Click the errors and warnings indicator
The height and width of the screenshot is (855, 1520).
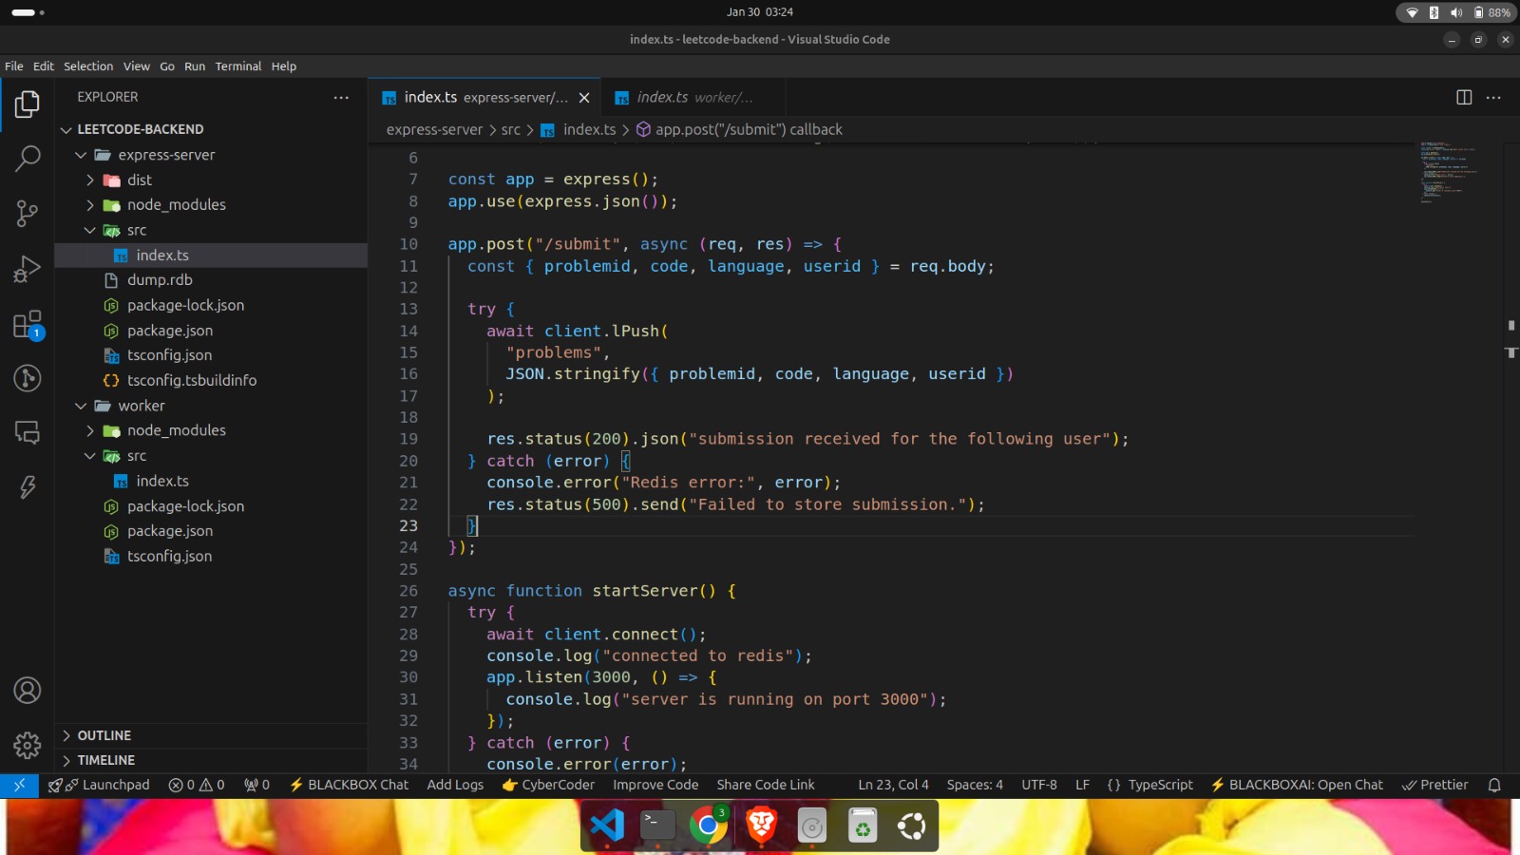point(197,785)
